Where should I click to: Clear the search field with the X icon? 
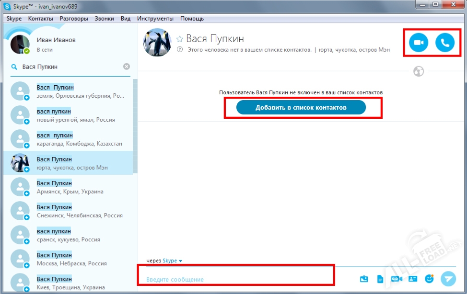[x=127, y=67]
